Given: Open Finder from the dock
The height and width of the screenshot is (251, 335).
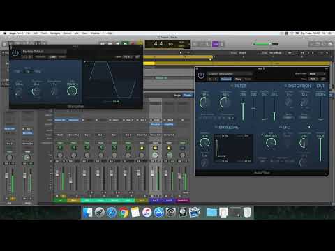Looking at the screenshot, I should tap(88, 213).
